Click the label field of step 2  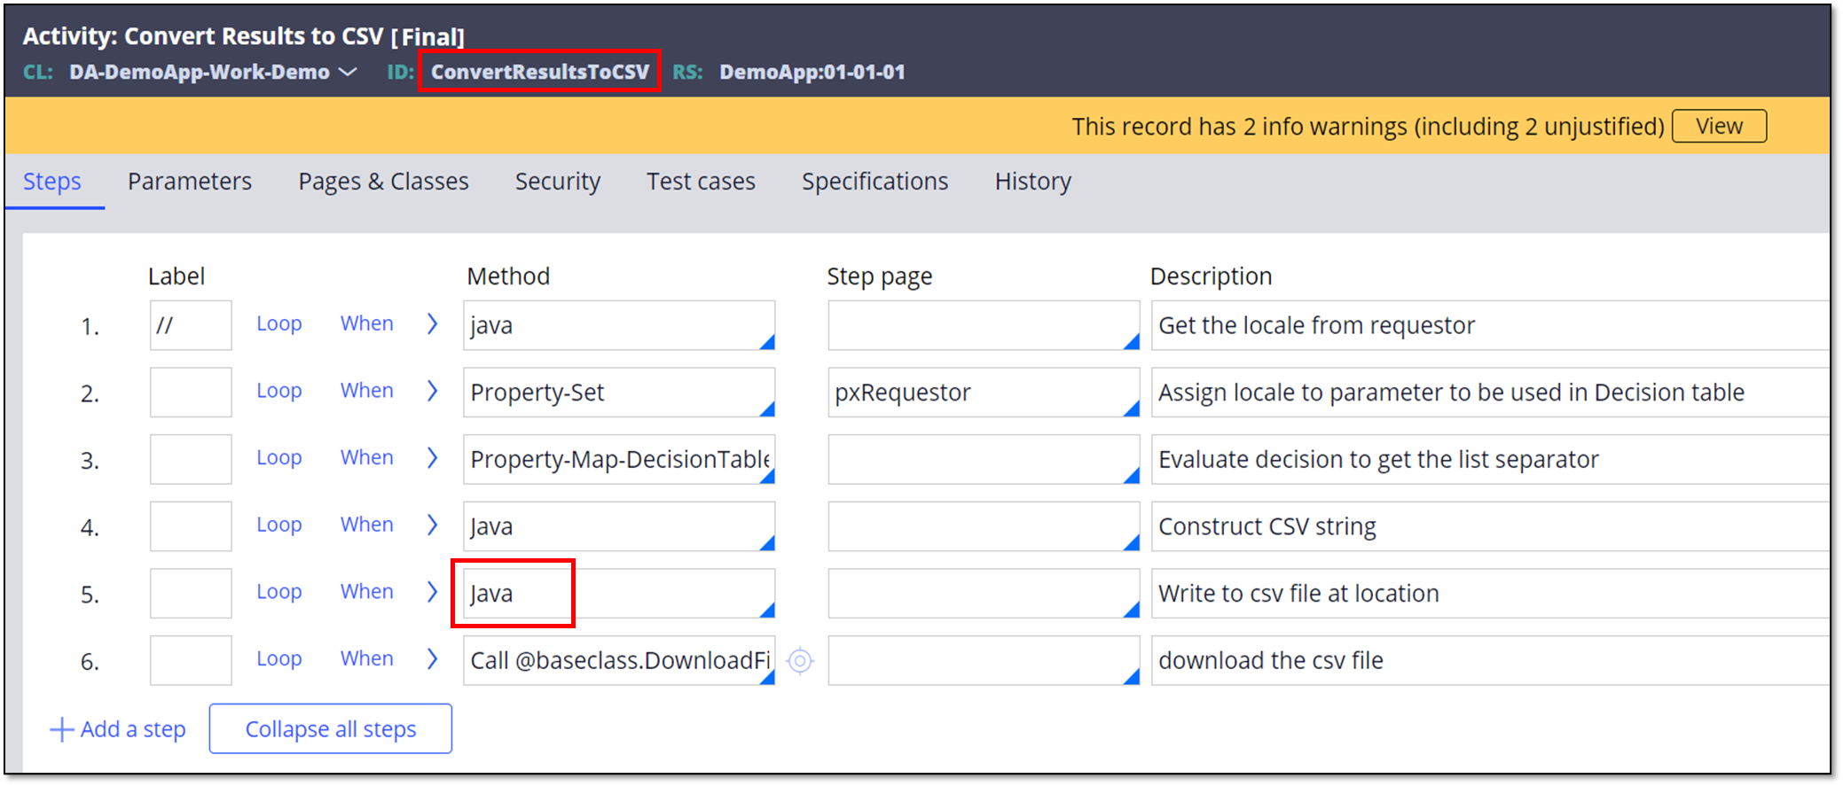point(191,393)
